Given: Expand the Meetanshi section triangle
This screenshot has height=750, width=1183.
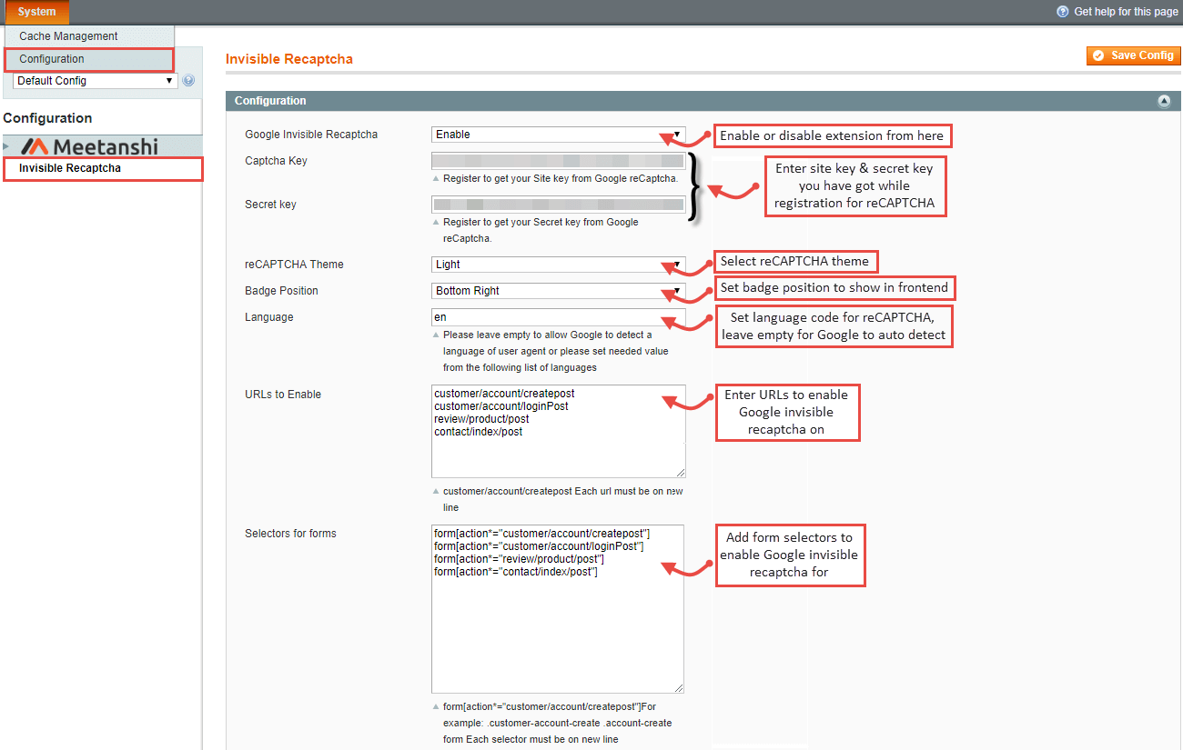Looking at the screenshot, I should click(x=7, y=146).
